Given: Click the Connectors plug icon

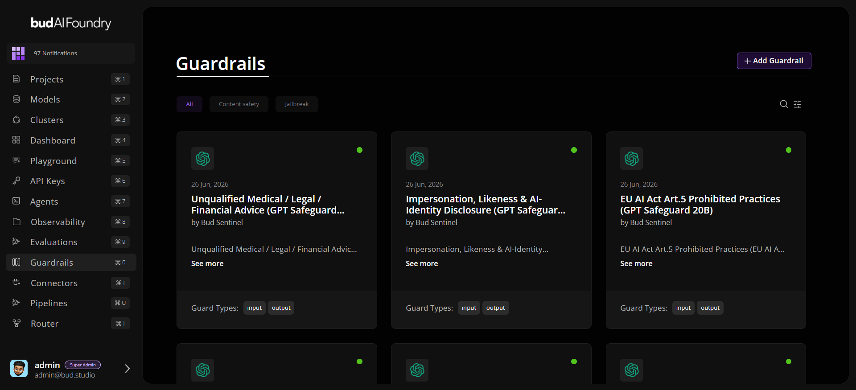Looking at the screenshot, I should [x=16, y=283].
